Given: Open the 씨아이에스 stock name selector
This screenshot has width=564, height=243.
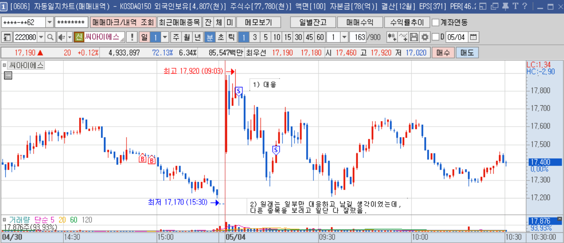Looking at the screenshot, I should tap(104, 37).
